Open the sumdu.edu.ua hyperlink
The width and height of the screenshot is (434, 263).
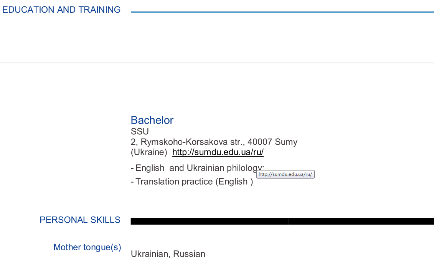click(218, 152)
